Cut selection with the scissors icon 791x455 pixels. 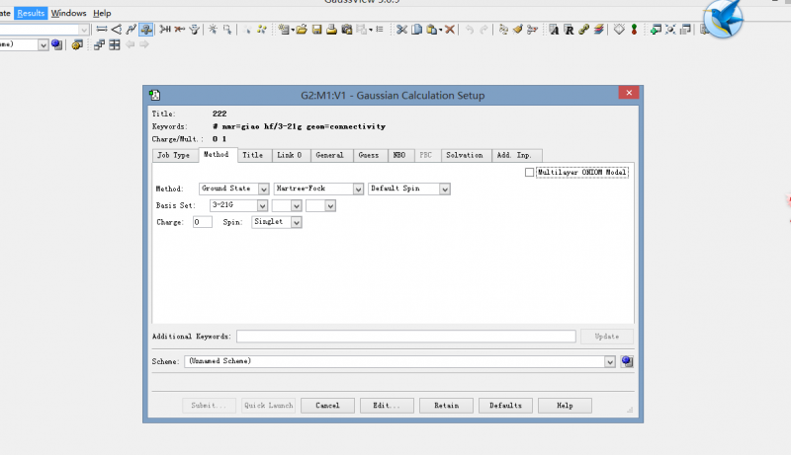401,30
